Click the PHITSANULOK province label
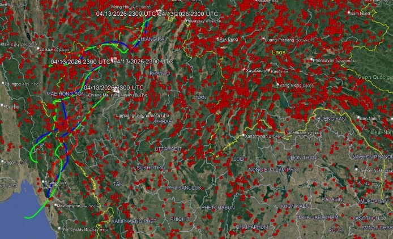This screenshot has height=239, width=393. point(183,187)
